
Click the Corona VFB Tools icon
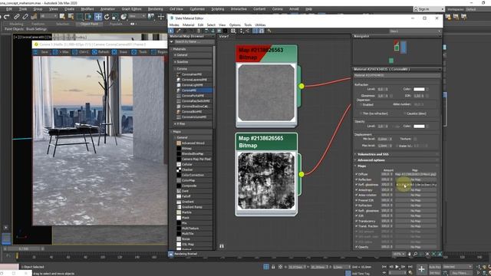click(x=134, y=52)
